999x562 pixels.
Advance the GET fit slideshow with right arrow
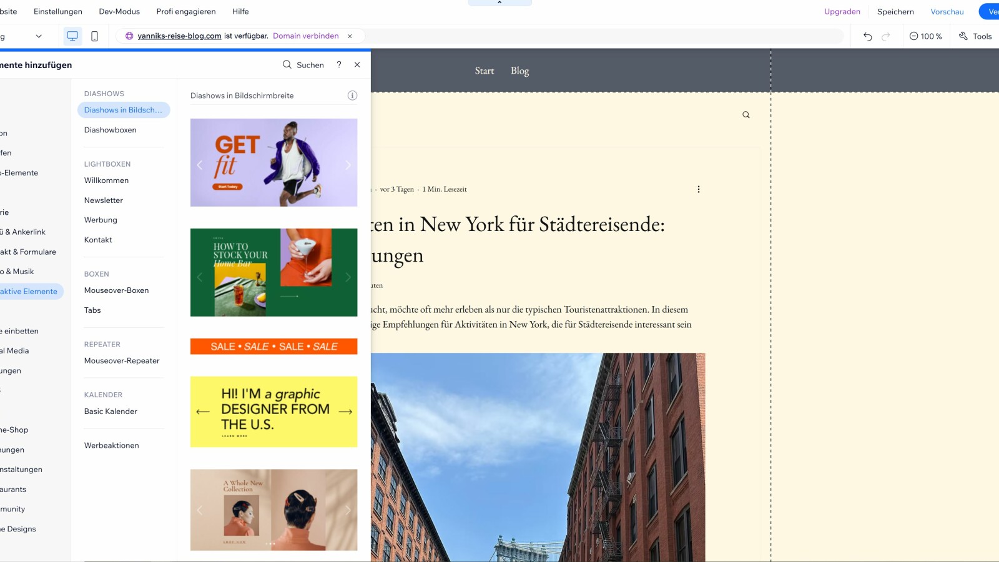(348, 164)
